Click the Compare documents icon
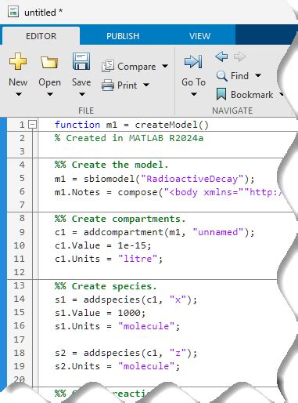The image size is (298, 403). pos(108,66)
